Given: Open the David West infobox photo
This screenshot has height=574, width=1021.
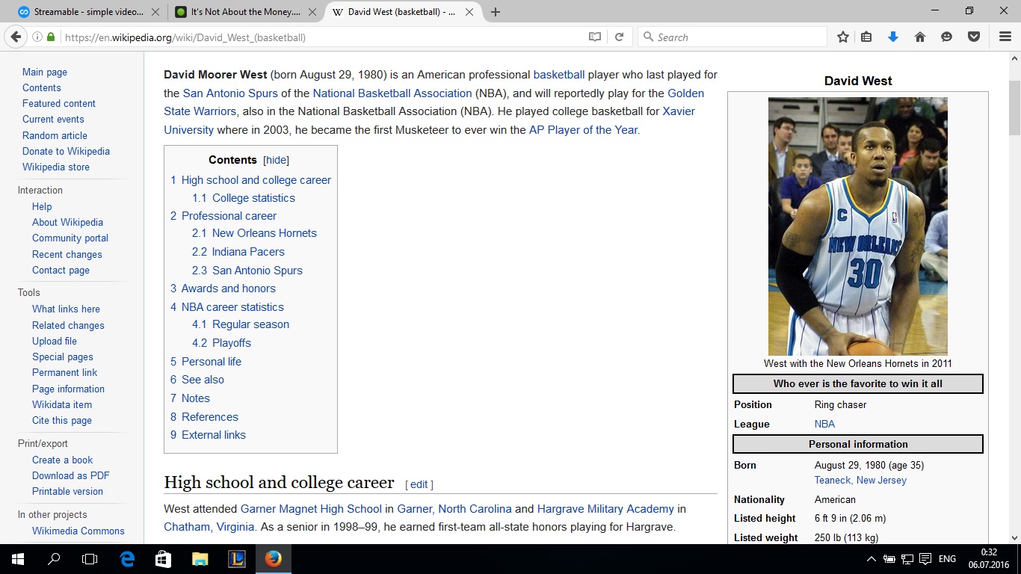Looking at the screenshot, I should click(x=858, y=226).
